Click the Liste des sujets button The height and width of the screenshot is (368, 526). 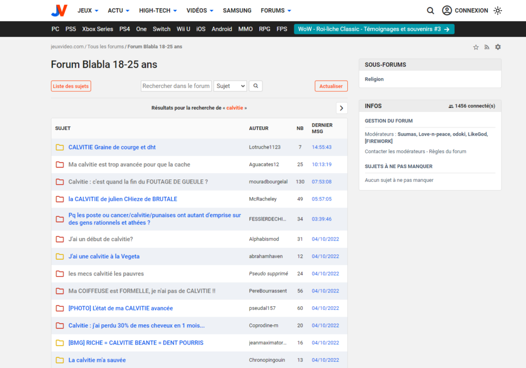point(71,86)
